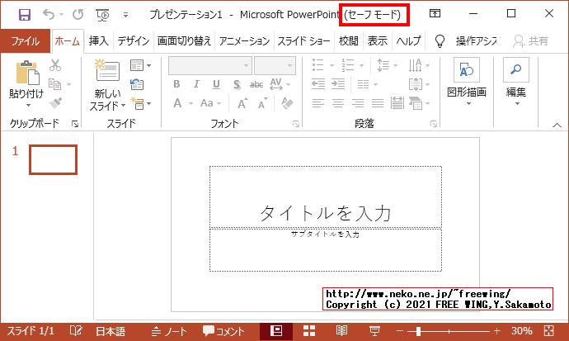Click the Line Spacing icon
Image resolution: width=569 pixels, height=341 pixels.
pyautogui.click(x=383, y=65)
